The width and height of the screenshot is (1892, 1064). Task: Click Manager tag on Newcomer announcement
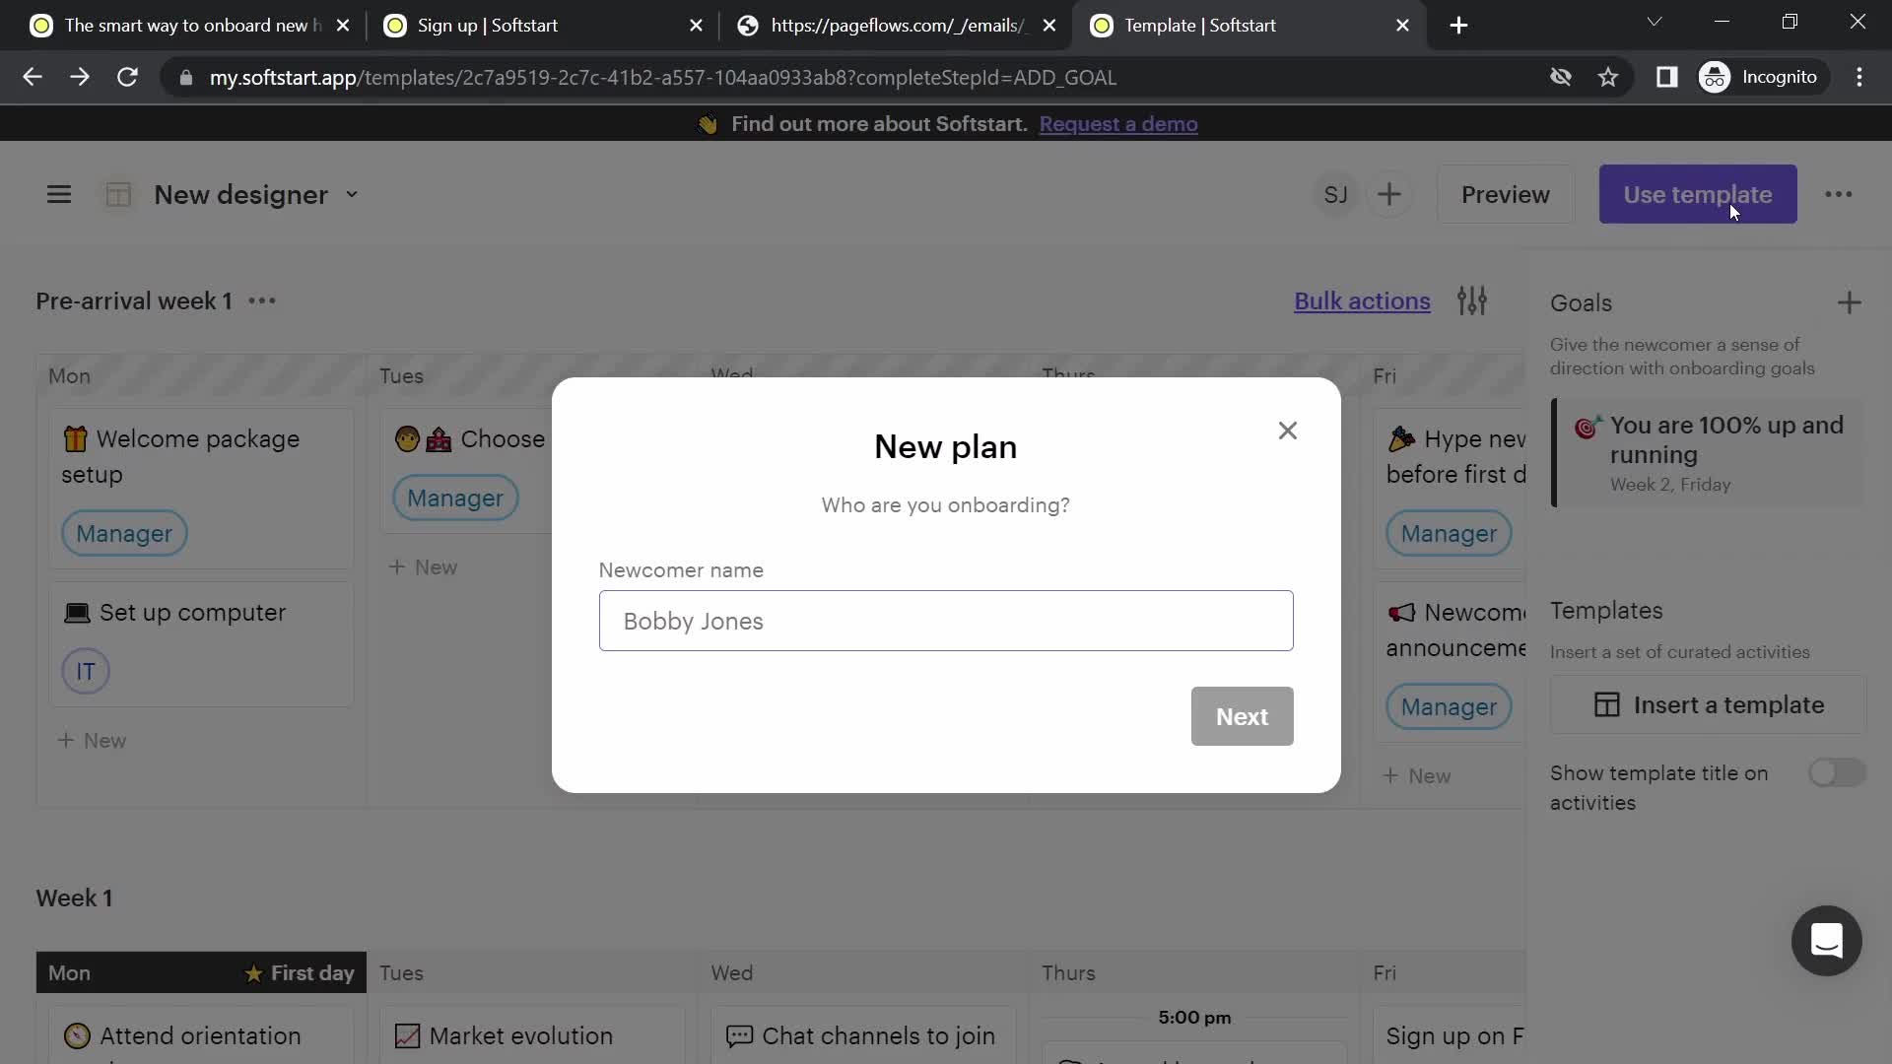pyautogui.click(x=1449, y=706)
